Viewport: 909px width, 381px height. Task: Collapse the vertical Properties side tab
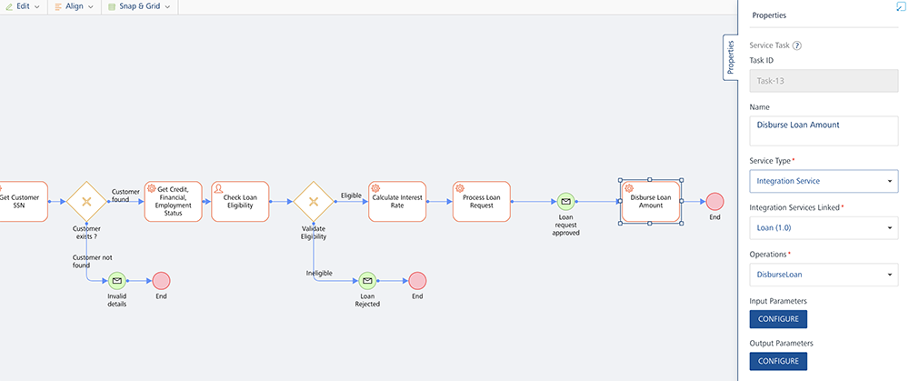(730, 57)
